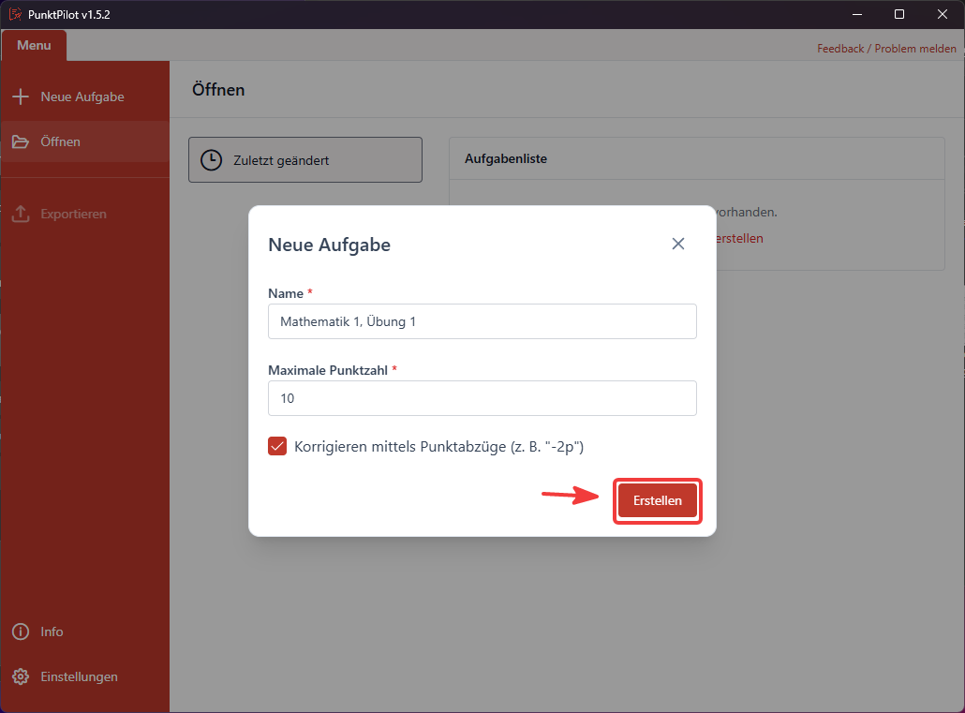Open Einstellungen from the sidebar
The height and width of the screenshot is (713, 965).
click(85, 676)
